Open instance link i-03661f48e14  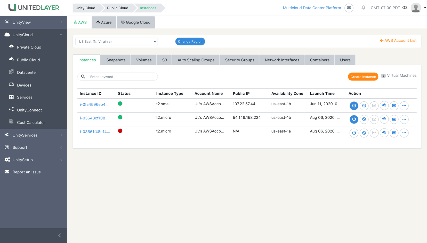95,132
